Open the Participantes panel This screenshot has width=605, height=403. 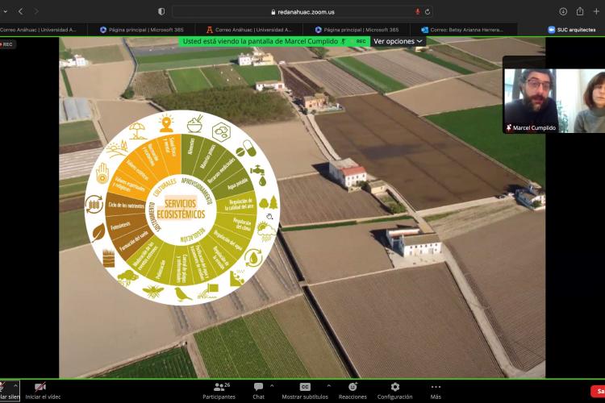click(x=219, y=391)
